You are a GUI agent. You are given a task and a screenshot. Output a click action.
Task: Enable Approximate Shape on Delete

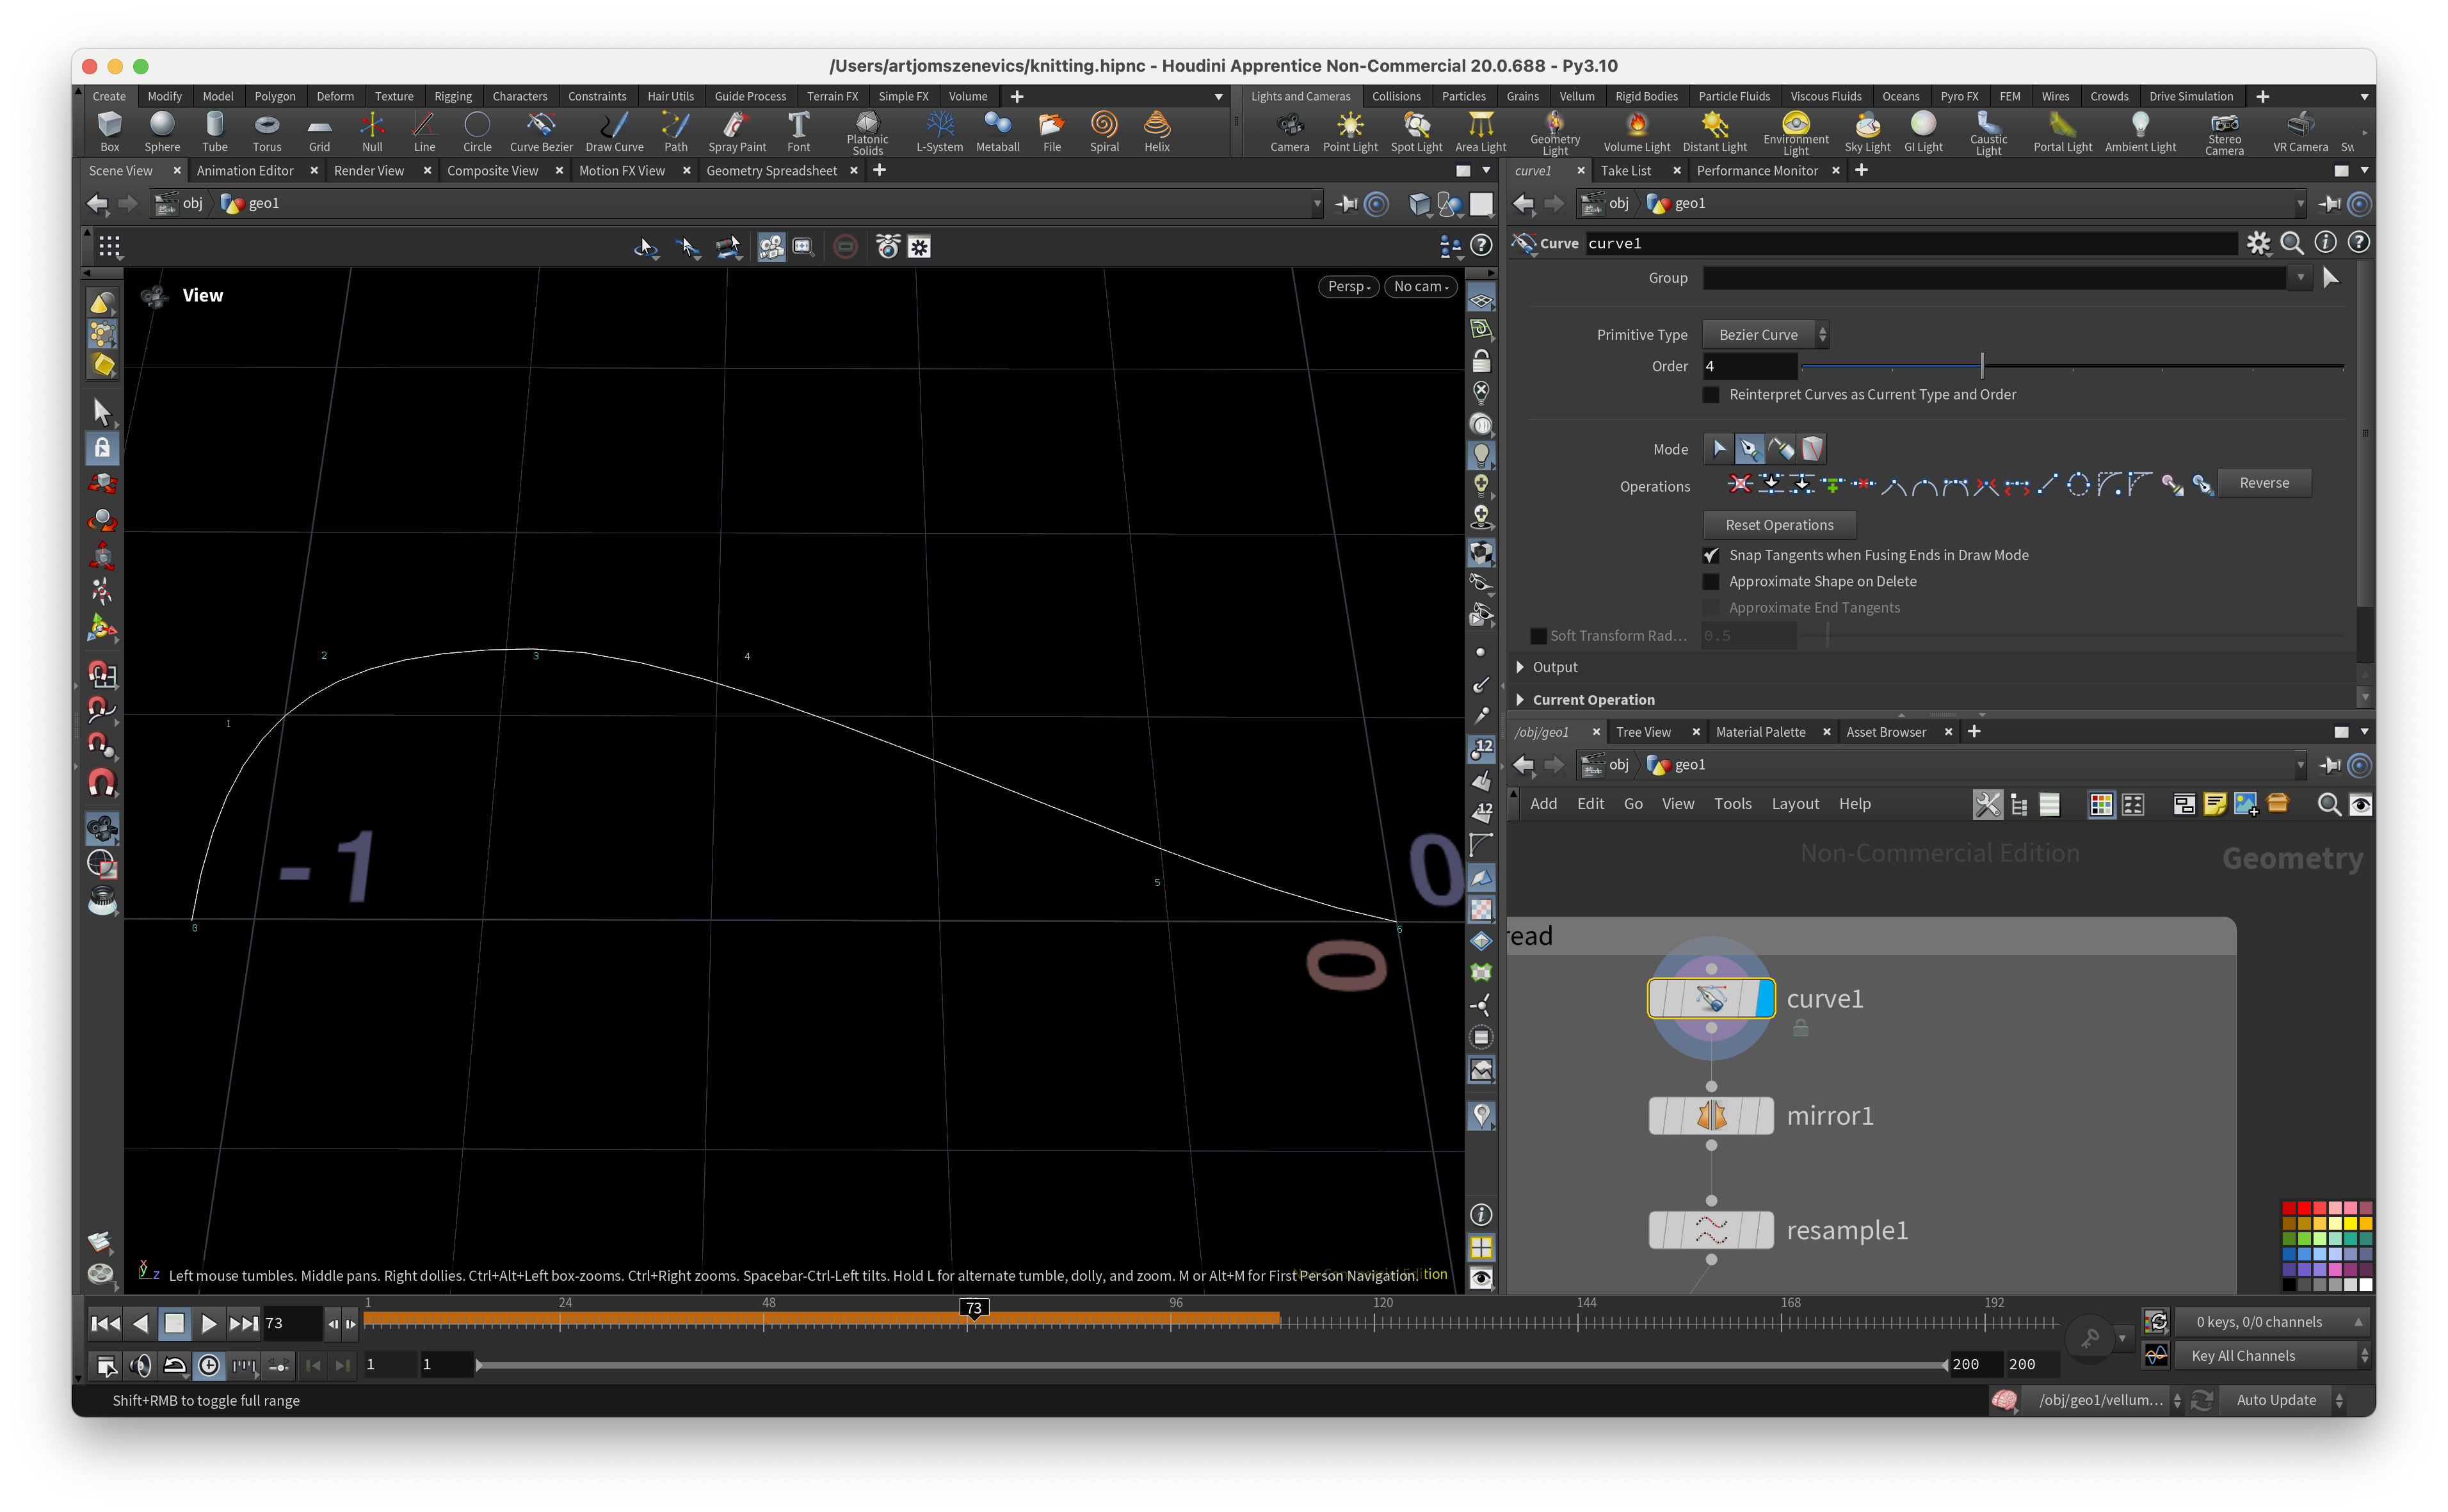[1711, 582]
